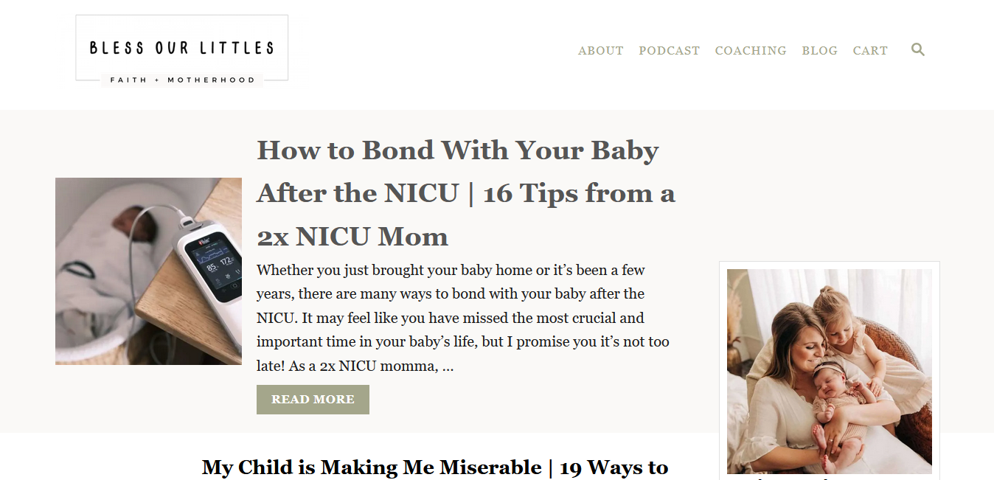Click the NICU article excerpt paragraph
This screenshot has height=480, width=994.
(462, 318)
